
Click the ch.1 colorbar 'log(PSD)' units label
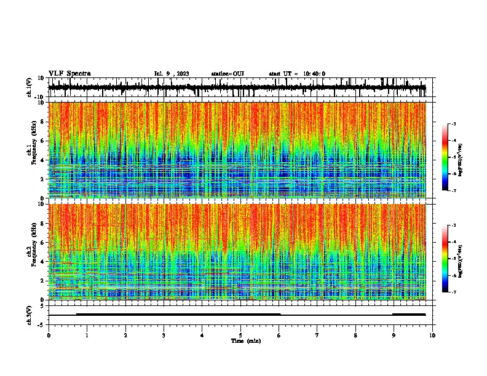click(460, 160)
